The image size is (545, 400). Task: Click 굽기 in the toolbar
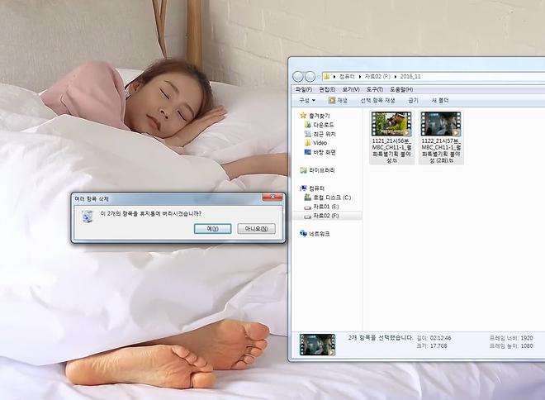pos(413,100)
